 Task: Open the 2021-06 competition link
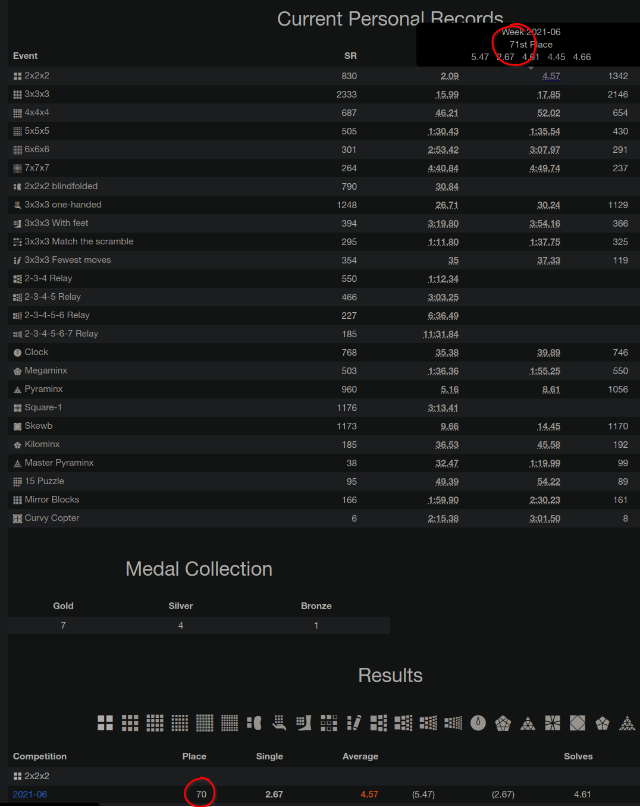30,795
